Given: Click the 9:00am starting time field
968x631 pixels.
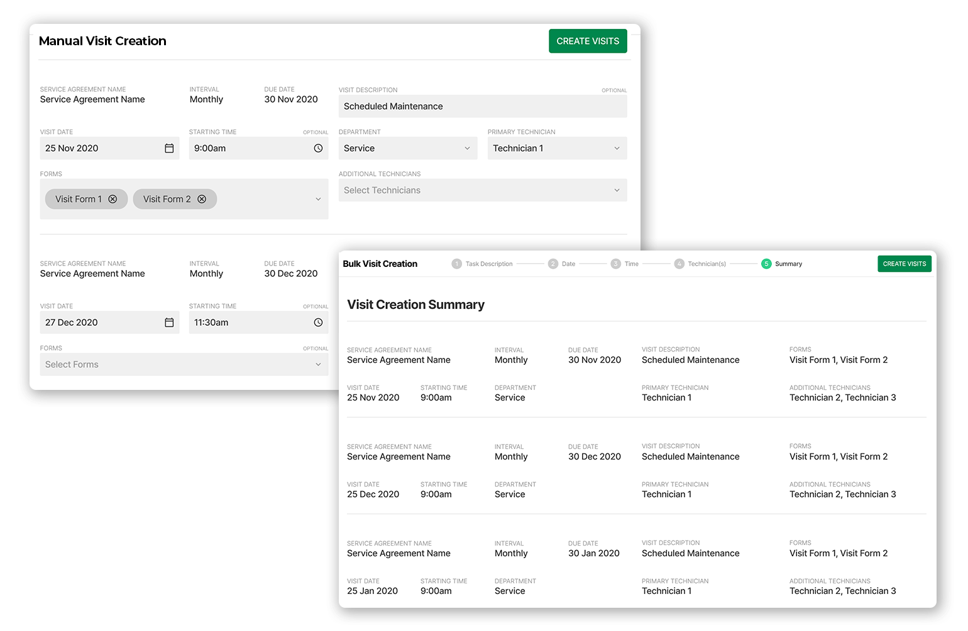Looking at the screenshot, I should 258,148.
